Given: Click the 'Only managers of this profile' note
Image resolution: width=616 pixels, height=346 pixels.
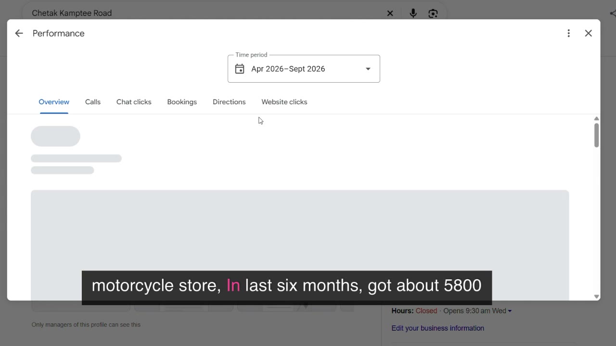Looking at the screenshot, I should [86, 325].
